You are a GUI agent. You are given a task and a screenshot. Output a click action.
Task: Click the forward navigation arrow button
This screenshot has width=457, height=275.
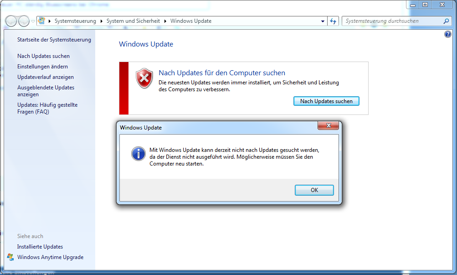[24, 21]
